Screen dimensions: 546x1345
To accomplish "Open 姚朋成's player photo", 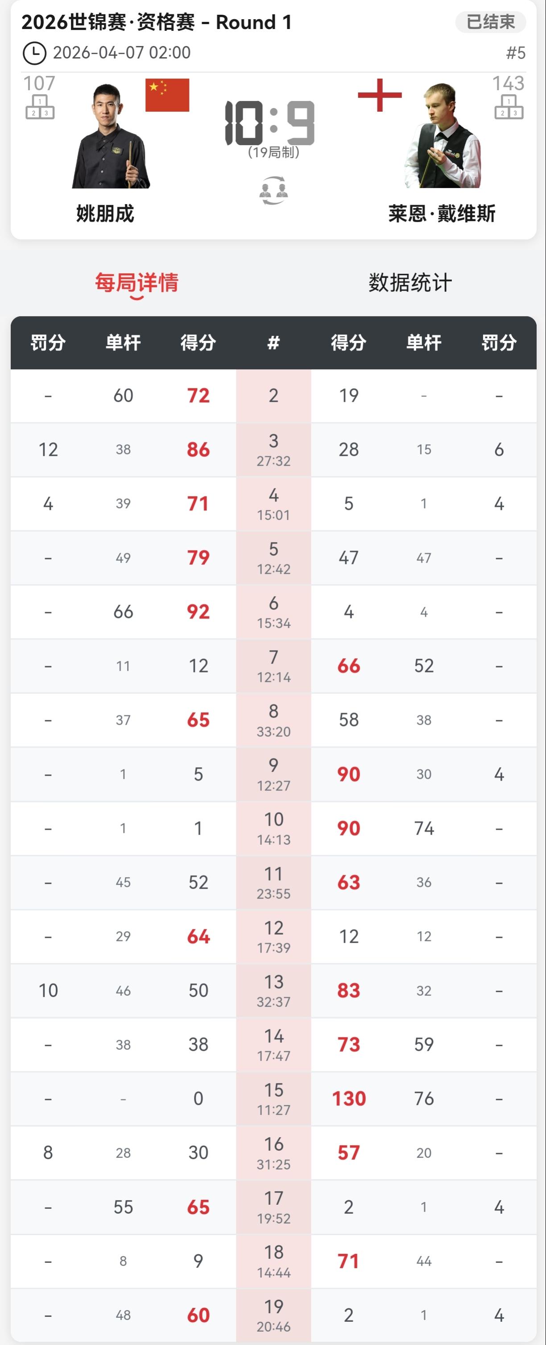I will tap(111, 136).
